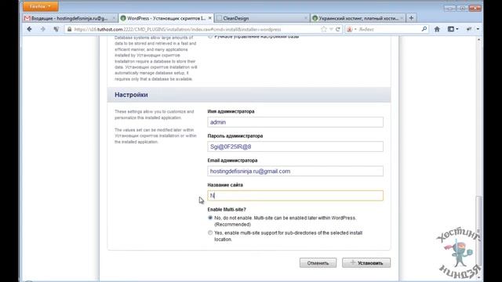Click the search magnifier icon
This screenshot has height=282, width=502.
pyautogui.click(x=424, y=29)
